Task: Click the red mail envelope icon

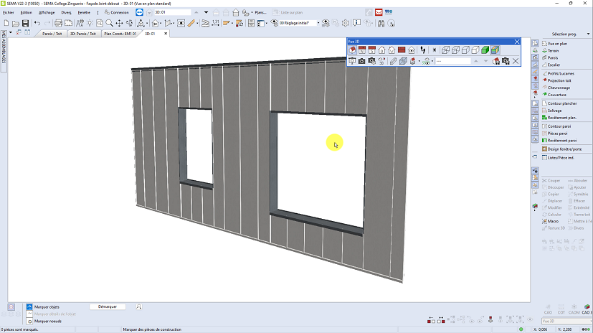Action: (x=379, y=12)
